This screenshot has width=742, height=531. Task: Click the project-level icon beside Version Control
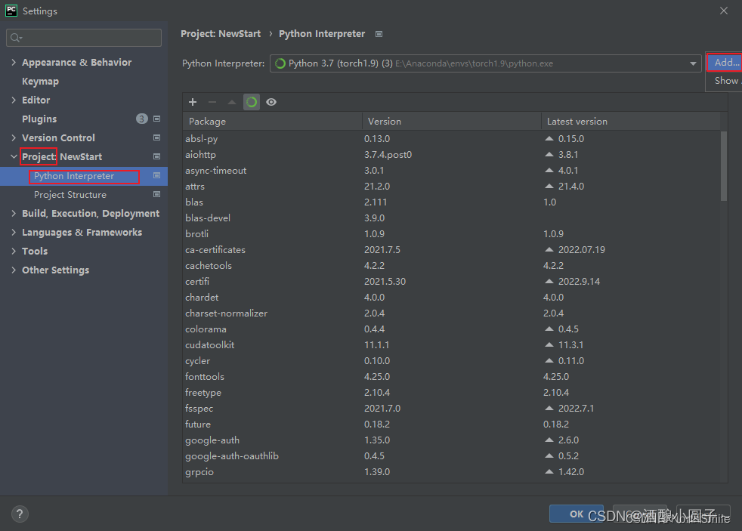tap(156, 137)
